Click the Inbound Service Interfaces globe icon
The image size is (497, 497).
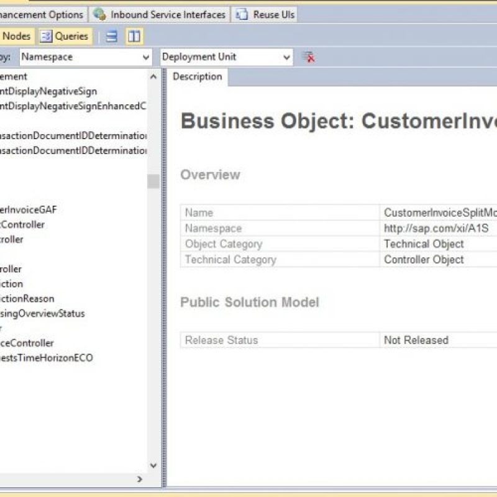tap(99, 14)
